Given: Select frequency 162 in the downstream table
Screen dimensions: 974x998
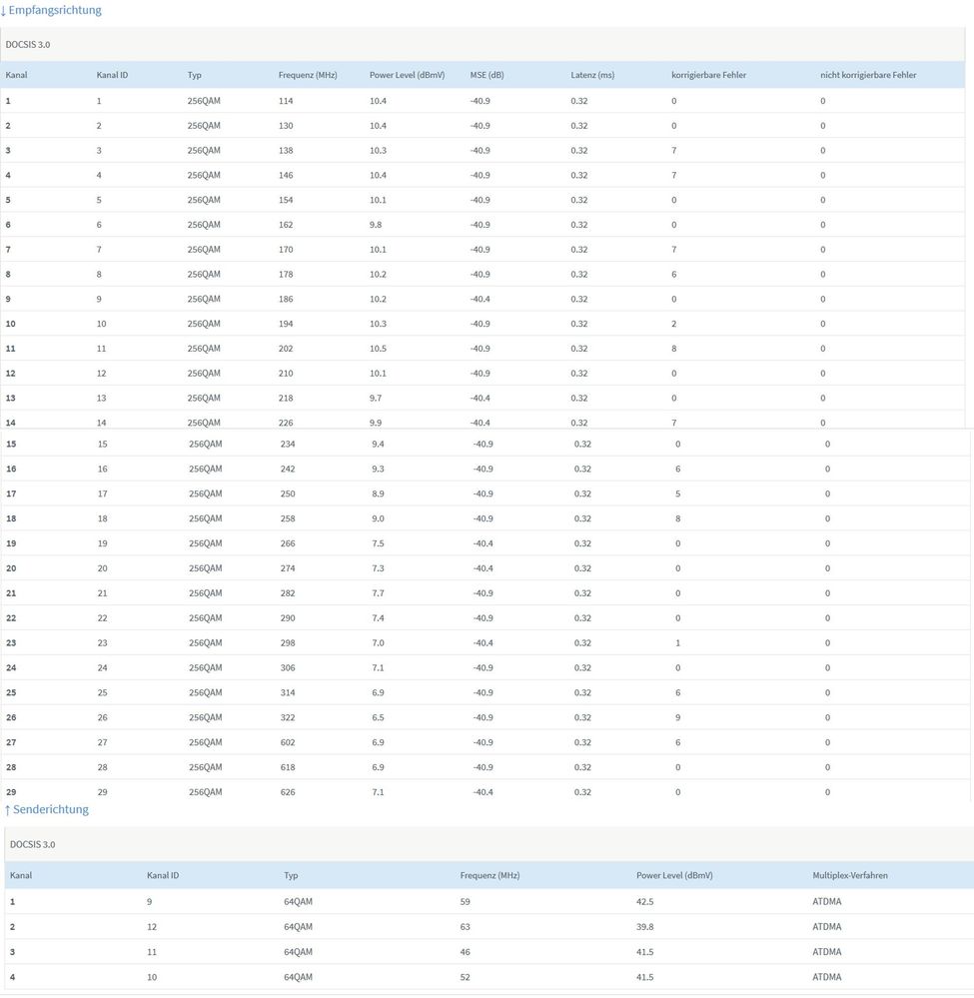Looking at the screenshot, I should [286, 225].
